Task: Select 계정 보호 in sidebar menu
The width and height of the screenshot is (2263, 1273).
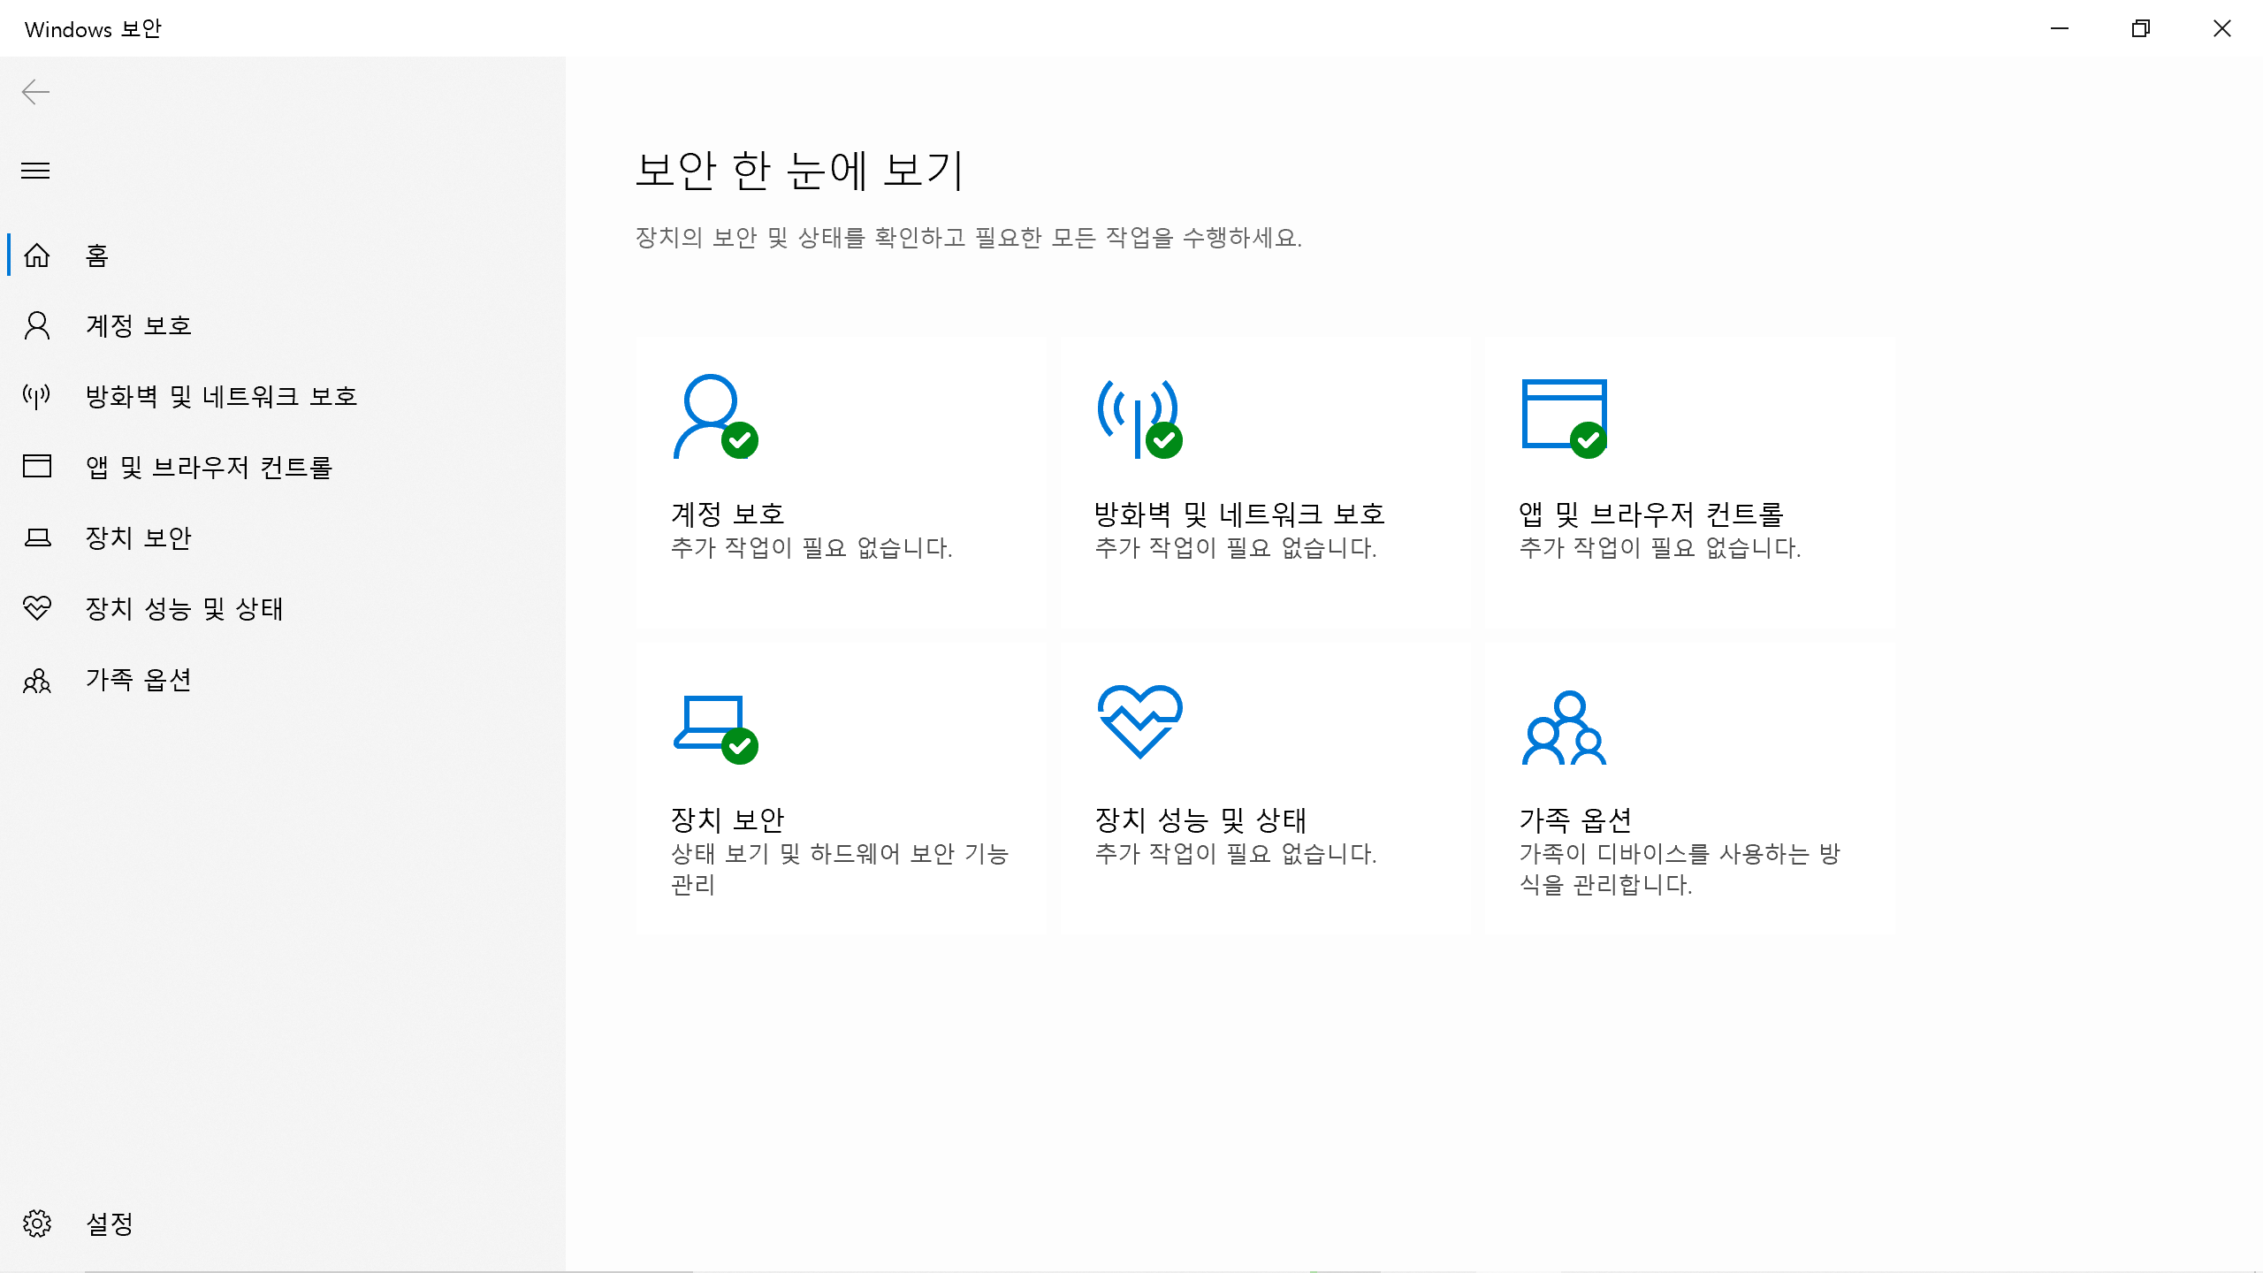Action: [139, 325]
